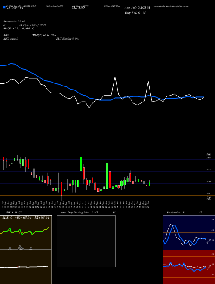The image size is (215, 284).
Task: Click the red-background RSI chart panel
Action: pyautogui.click(x=189, y=267)
